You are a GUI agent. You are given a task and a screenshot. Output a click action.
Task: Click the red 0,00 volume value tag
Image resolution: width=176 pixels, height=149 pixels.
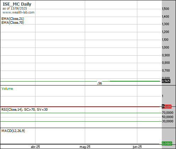168,107
